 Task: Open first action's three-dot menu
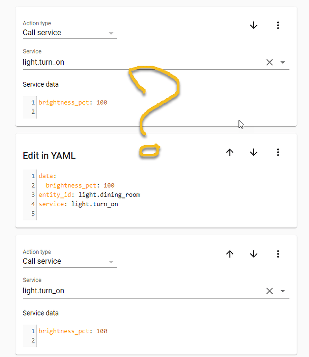(x=278, y=25)
